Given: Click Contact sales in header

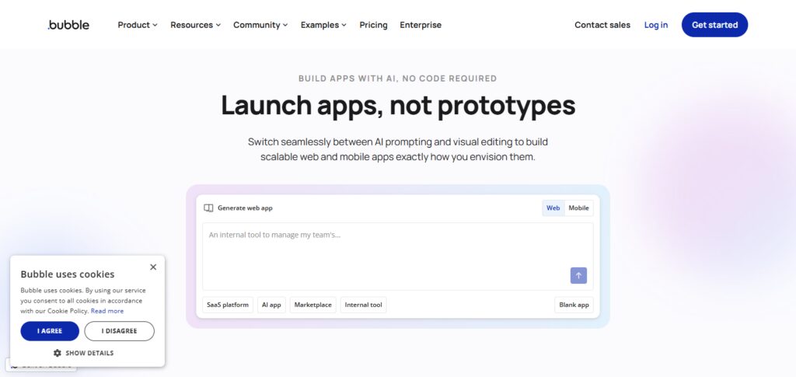Looking at the screenshot, I should (602, 25).
